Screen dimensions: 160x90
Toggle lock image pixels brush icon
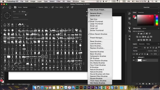pyautogui.click(x=139, y=54)
